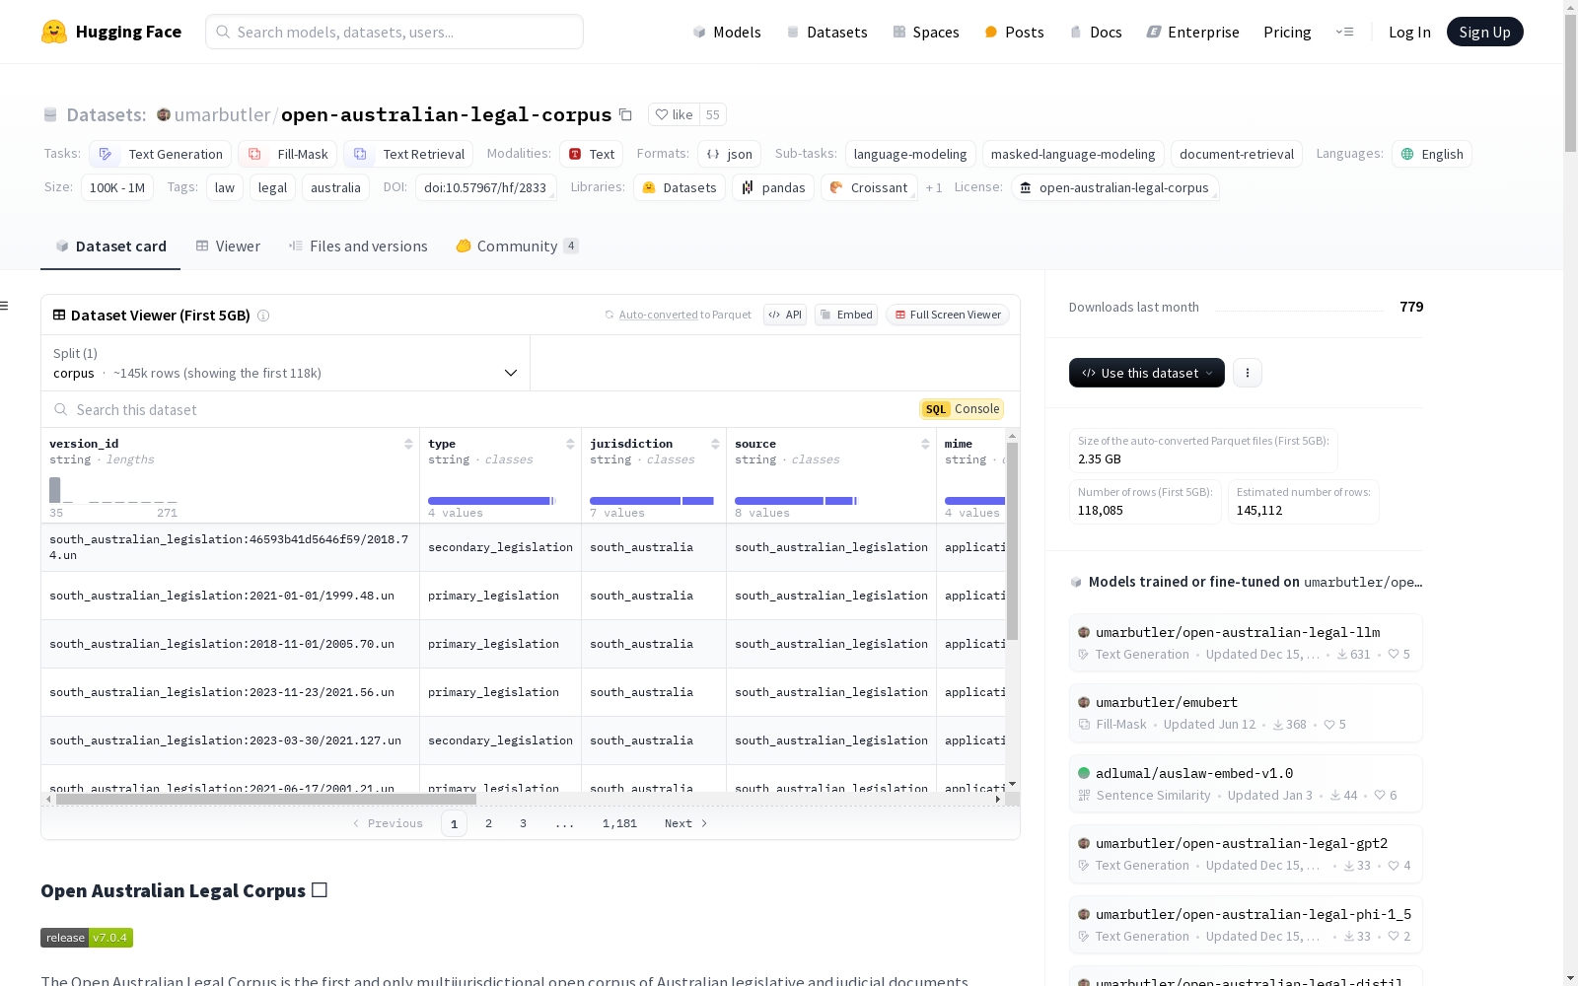
Task: Select the Text Retrieval task tag
Action: (408, 154)
